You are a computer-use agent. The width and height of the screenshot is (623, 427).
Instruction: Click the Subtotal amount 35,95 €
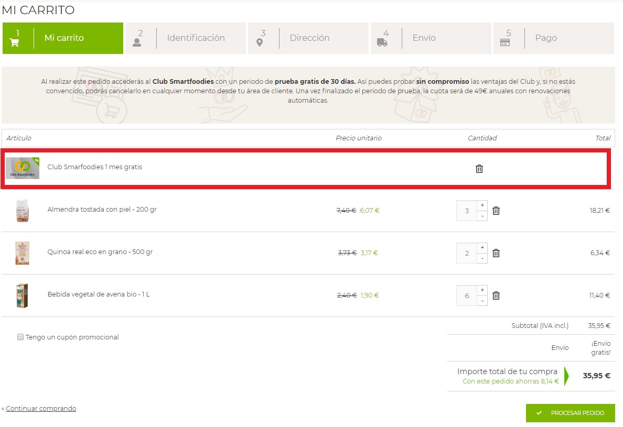pos(599,325)
